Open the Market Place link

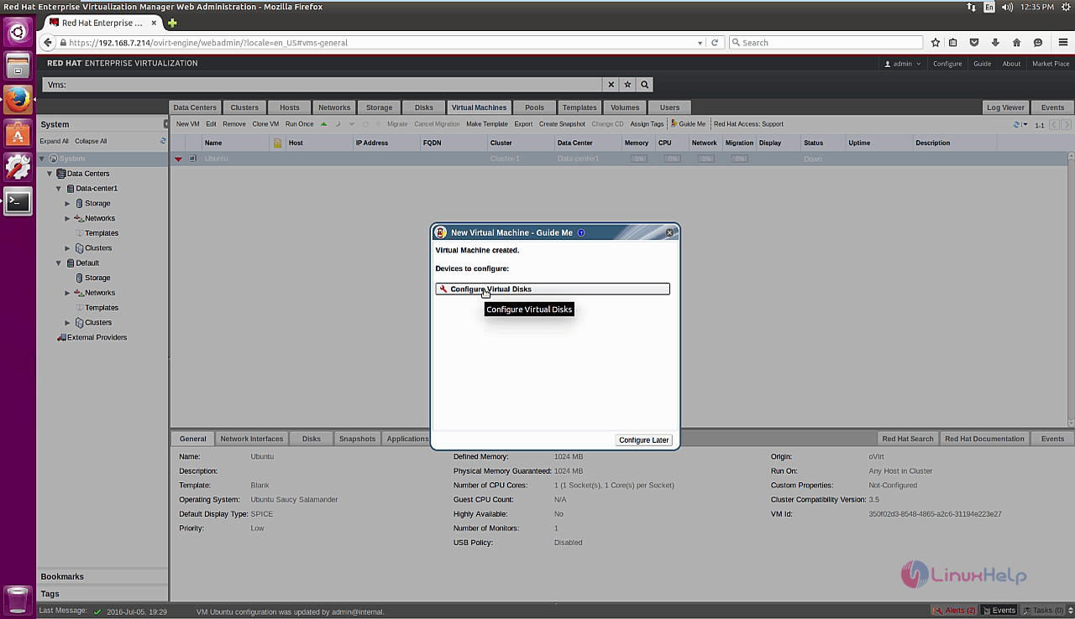(1051, 64)
